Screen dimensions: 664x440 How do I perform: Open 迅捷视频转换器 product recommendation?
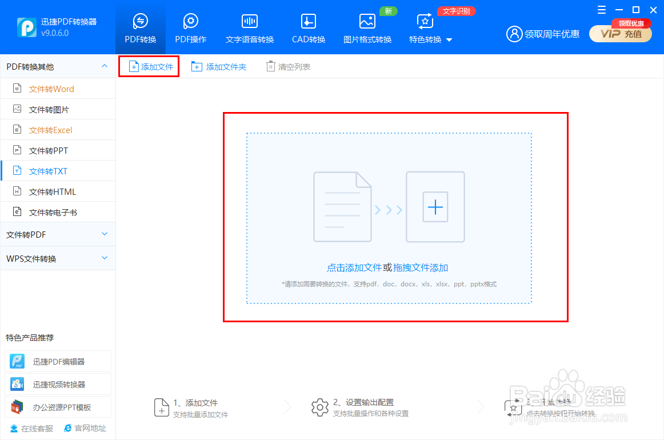[58, 384]
